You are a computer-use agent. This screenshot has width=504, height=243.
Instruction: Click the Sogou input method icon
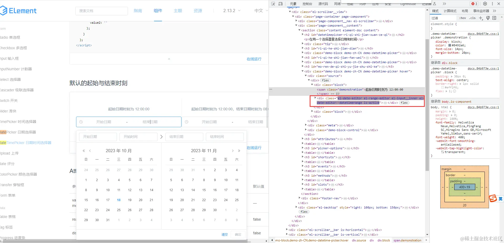point(493,199)
